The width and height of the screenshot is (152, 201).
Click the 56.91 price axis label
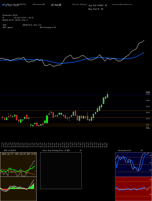148,119
